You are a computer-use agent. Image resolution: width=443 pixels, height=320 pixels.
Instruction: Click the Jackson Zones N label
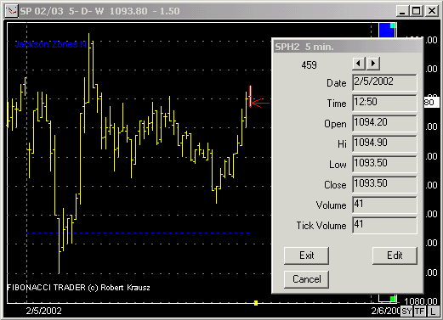(x=50, y=44)
